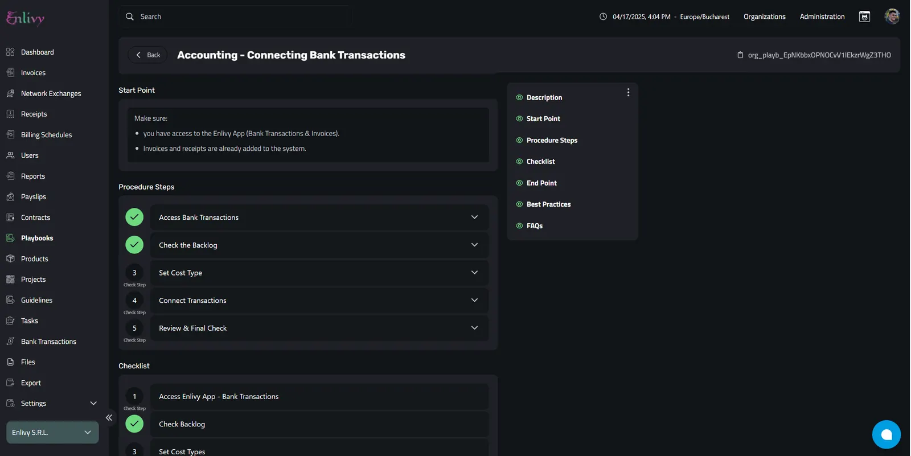
Task: Copy the playbook ID clipboard icon
Action: click(x=740, y=55)
